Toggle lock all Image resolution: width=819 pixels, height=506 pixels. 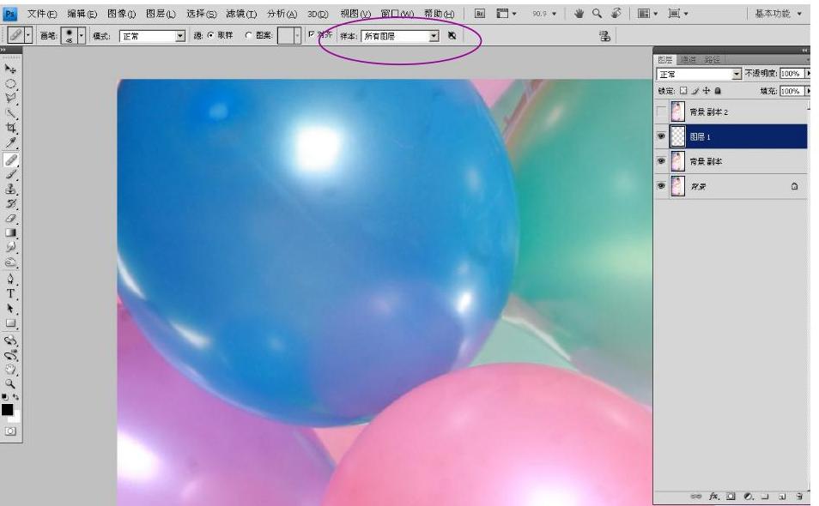coord(718,91)
